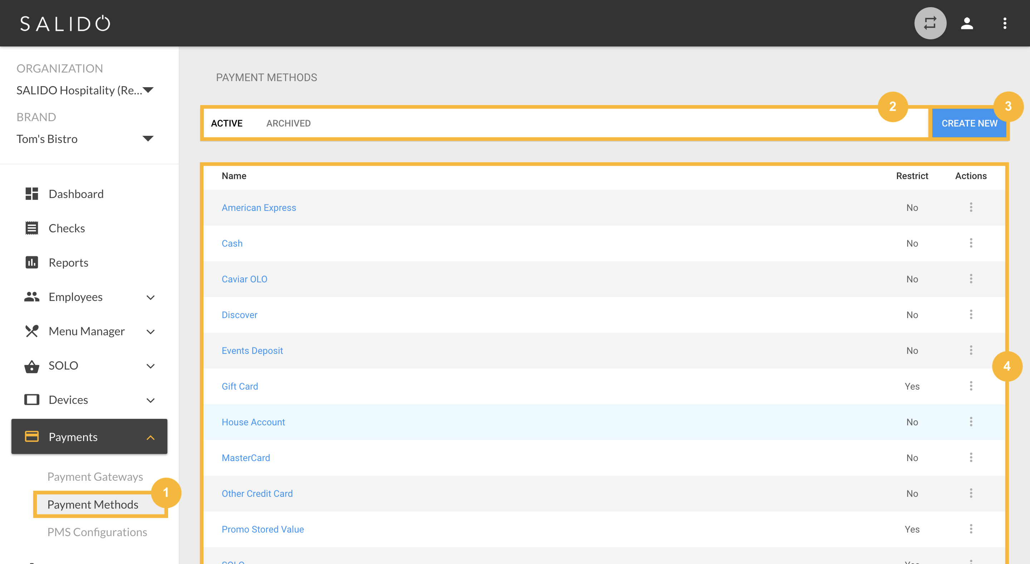Screen dimensions: 1030x564
Task: Open actions menu for MasterCard
Action: pos(971,458)
